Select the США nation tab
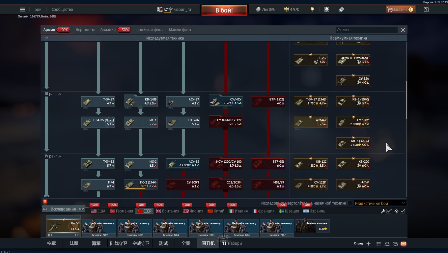 98,211
